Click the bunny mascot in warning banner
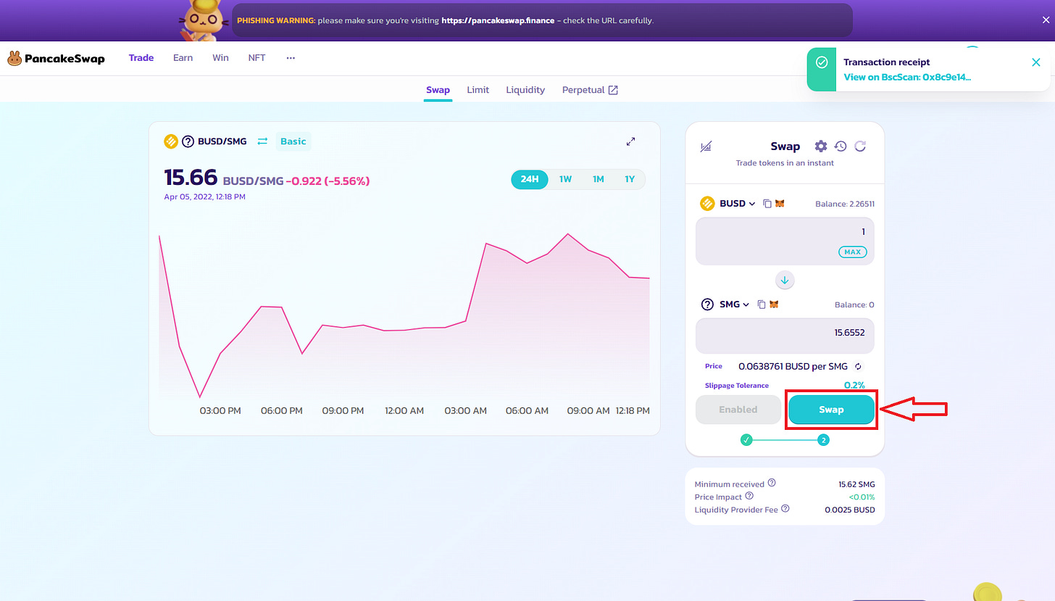 click(x=204, y=20)
